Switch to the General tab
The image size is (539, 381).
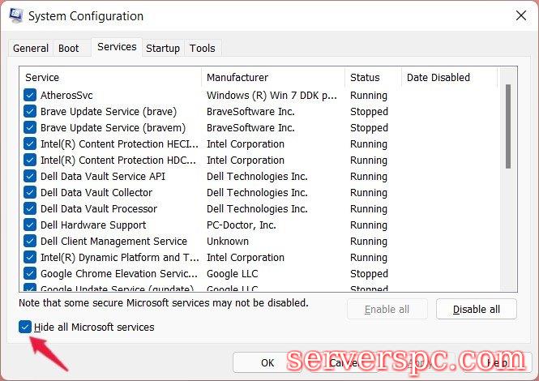point(31,49)
